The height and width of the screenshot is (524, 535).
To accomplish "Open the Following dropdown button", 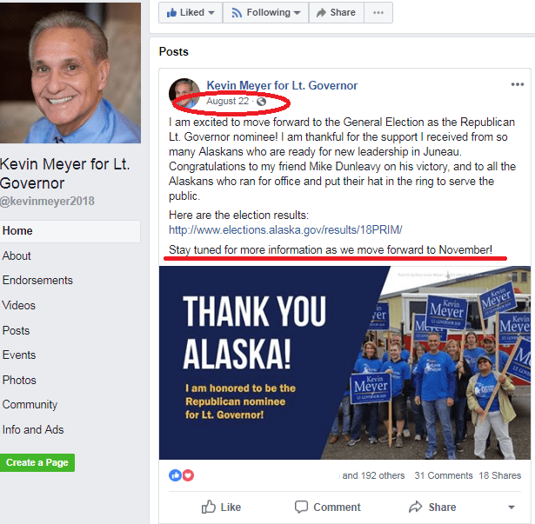I will coord(266,13).
